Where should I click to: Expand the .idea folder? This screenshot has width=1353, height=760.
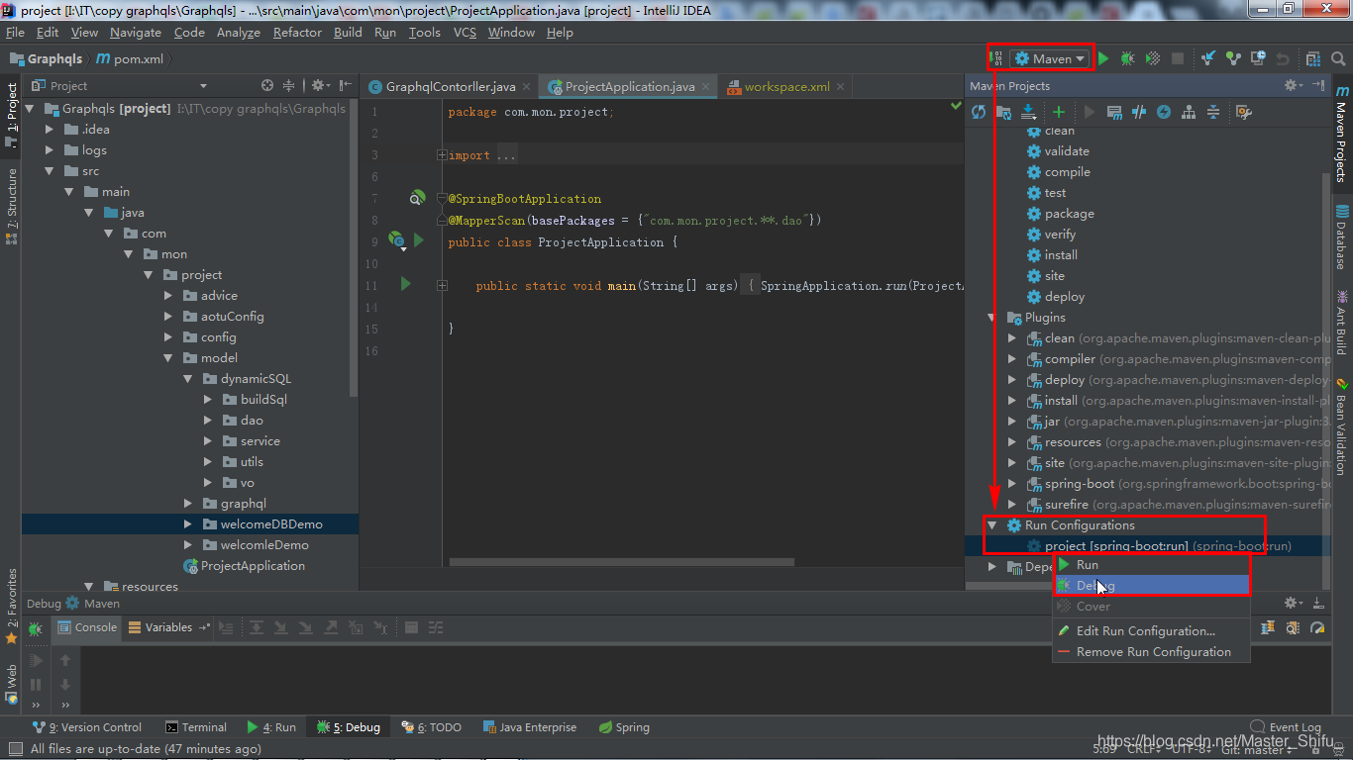pyautogui.click(x=50, y=130)
